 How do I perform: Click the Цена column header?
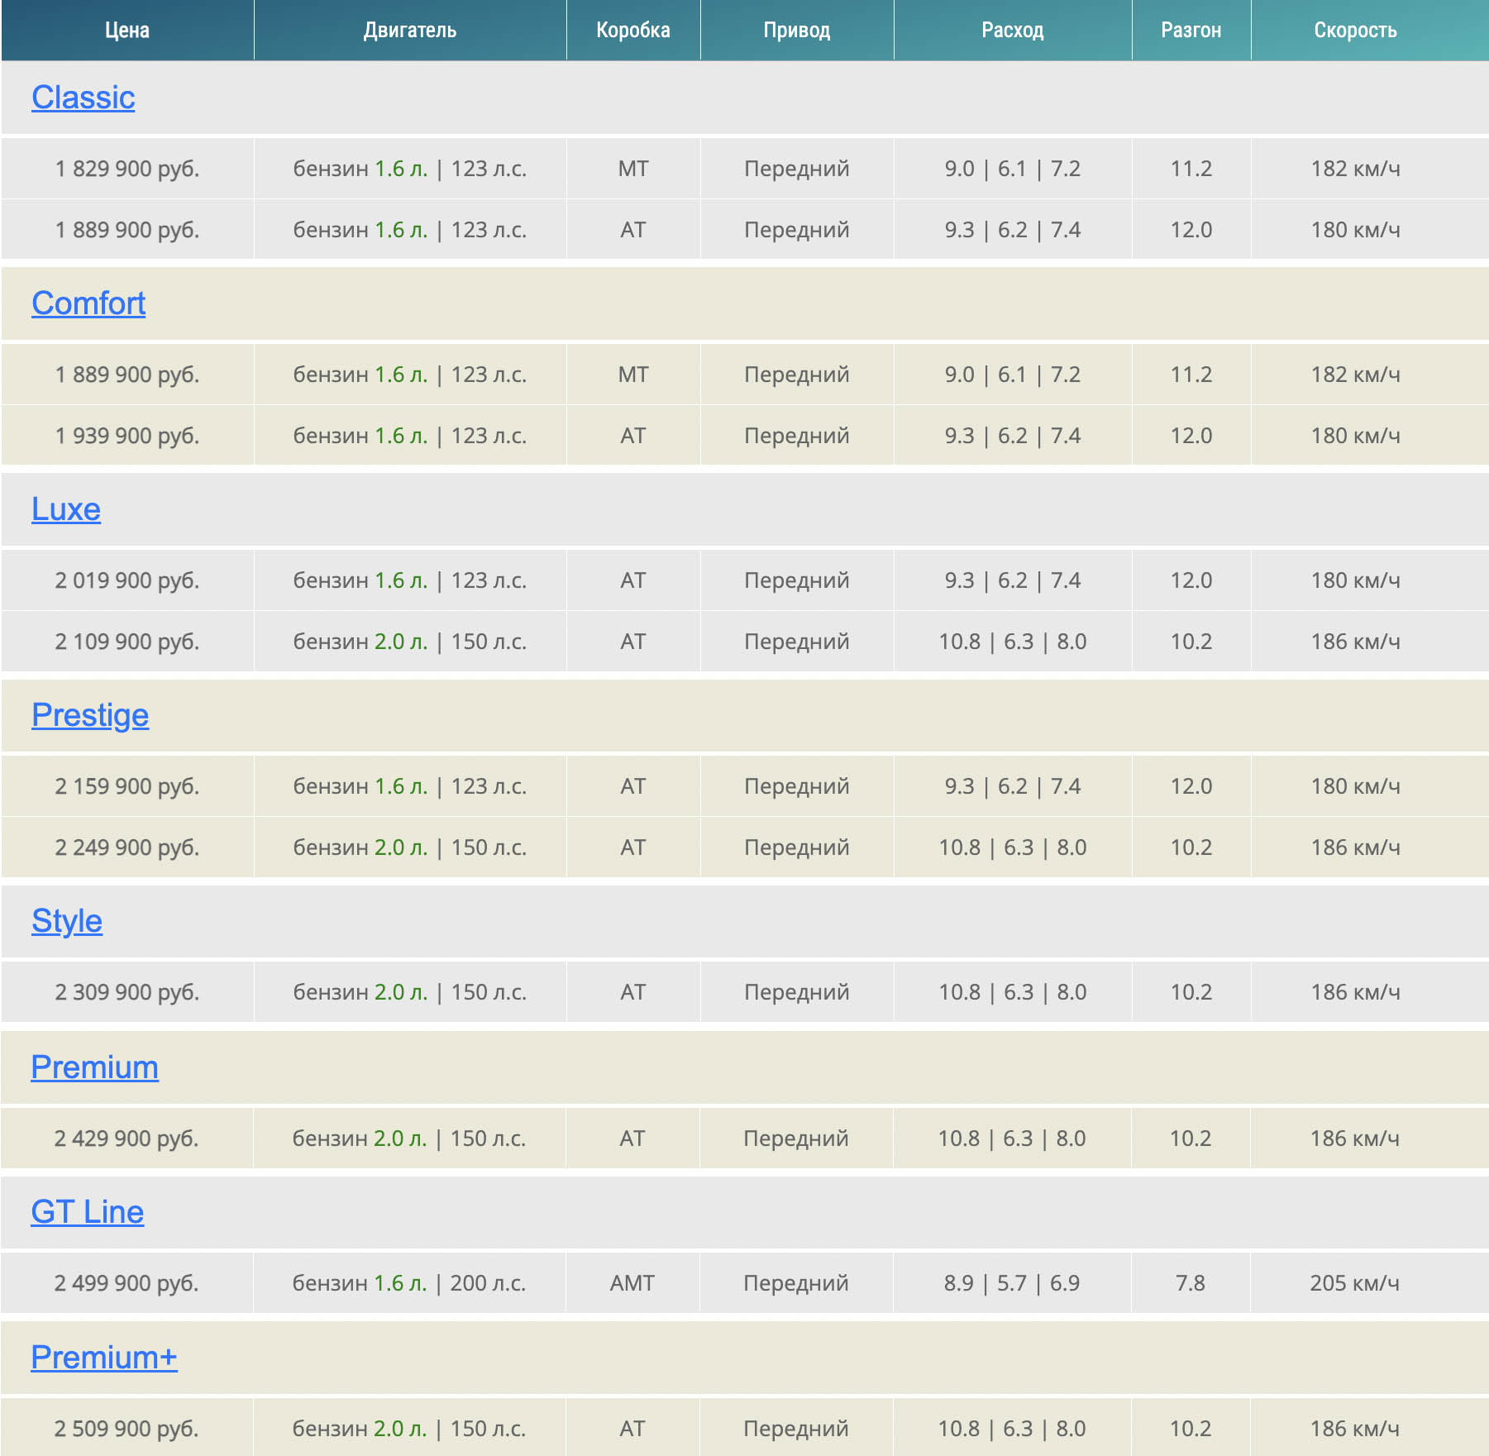tap(127, 31)
